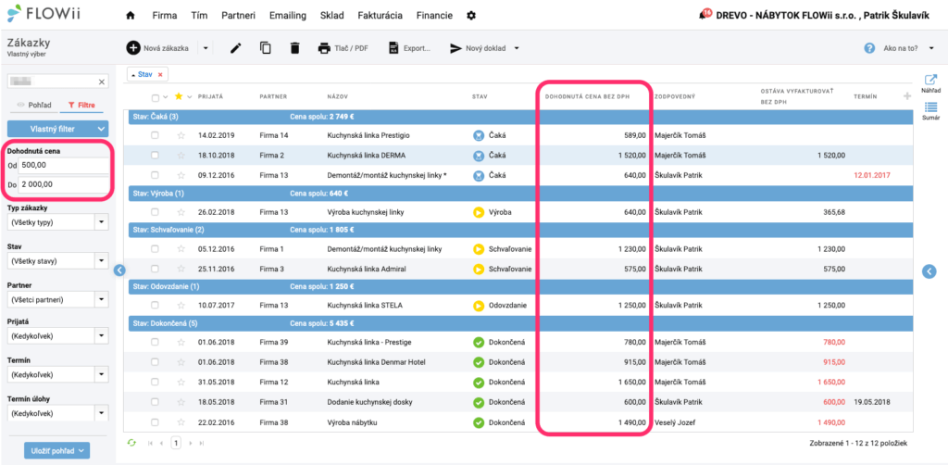Remove the Stav grouping chip

160,74
